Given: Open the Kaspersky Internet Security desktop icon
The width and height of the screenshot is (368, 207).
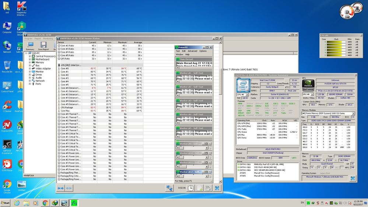Looking at the screenshot, I should click(x=22, y=8).
